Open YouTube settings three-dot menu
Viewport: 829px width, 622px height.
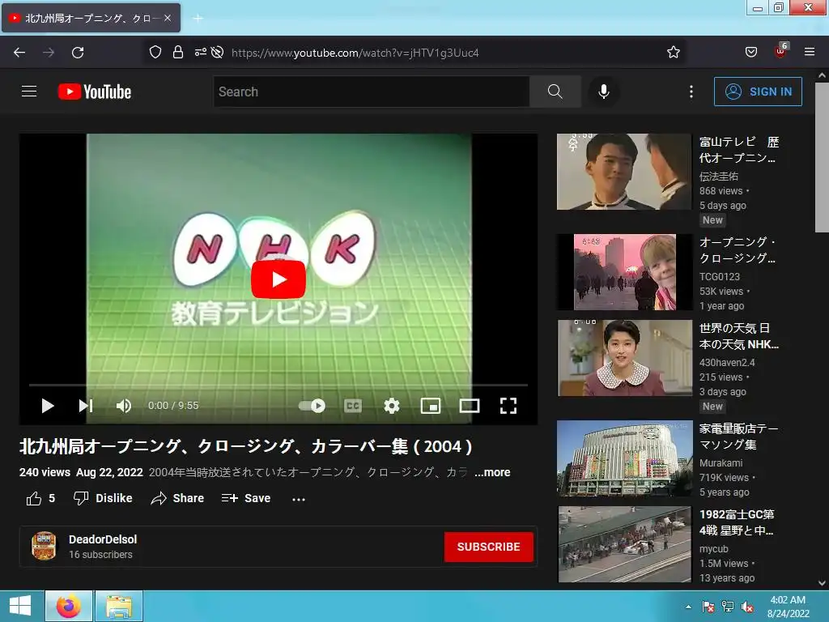[x=691, y=92]
